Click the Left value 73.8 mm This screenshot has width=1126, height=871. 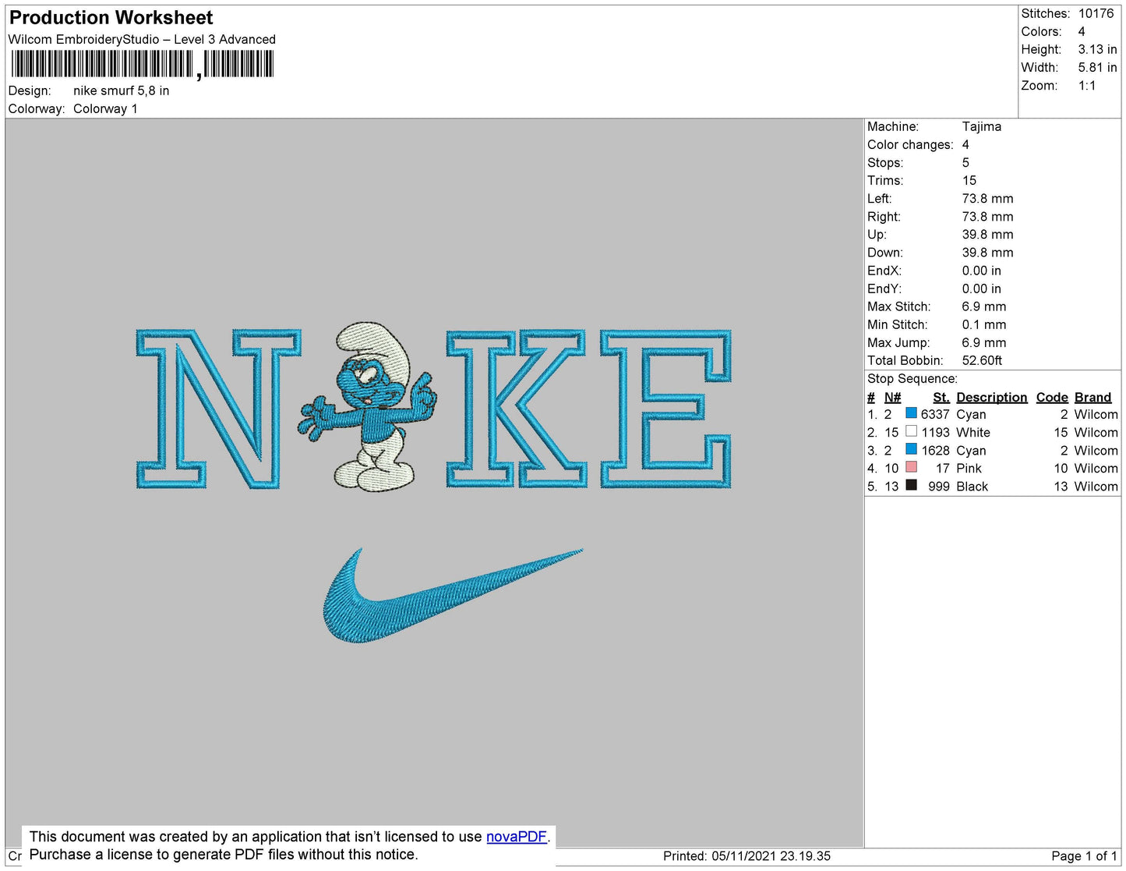(x=987, y=198)
